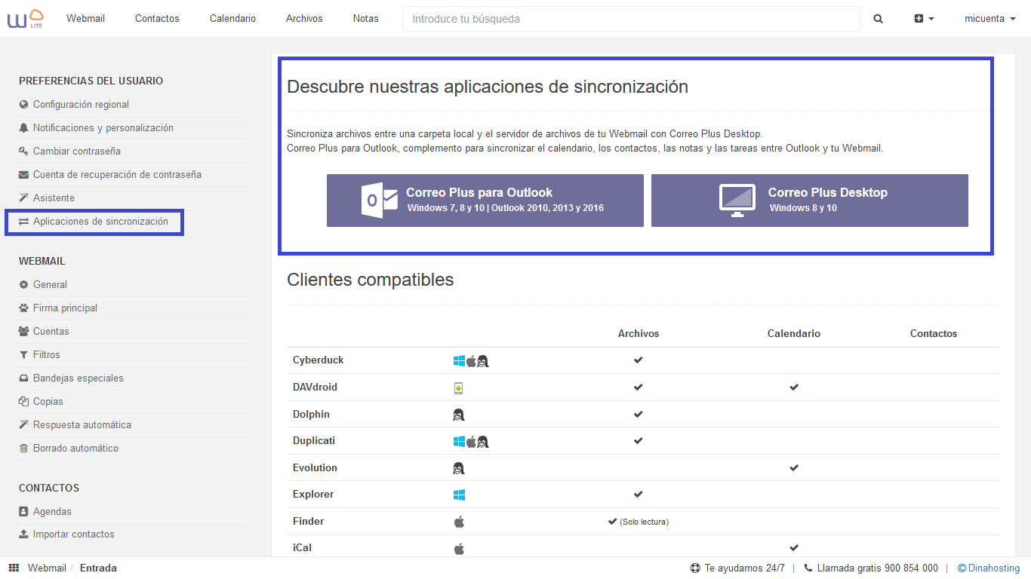Image resolution: width=1031 pixels, height=579 pixels.
Task: Open Bandejas especiales settings
Action: click(x=78, y=378)
